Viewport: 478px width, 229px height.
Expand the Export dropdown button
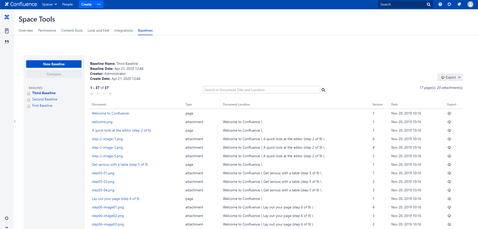pos(450,77)
